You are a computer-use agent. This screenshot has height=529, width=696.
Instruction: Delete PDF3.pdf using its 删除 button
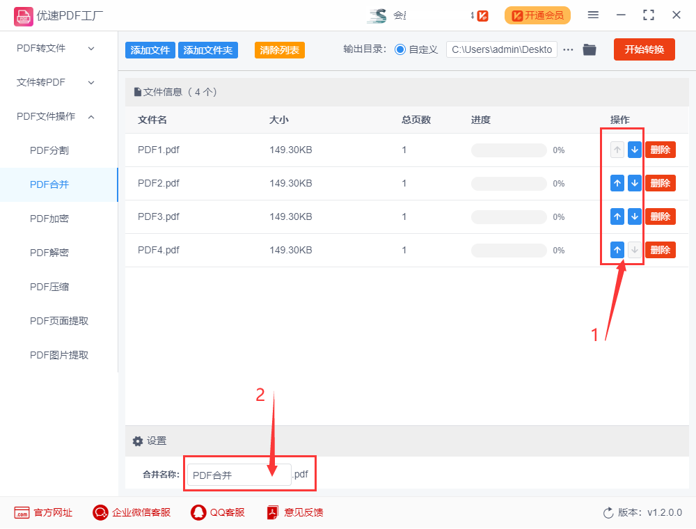click(x=660, y=216)
